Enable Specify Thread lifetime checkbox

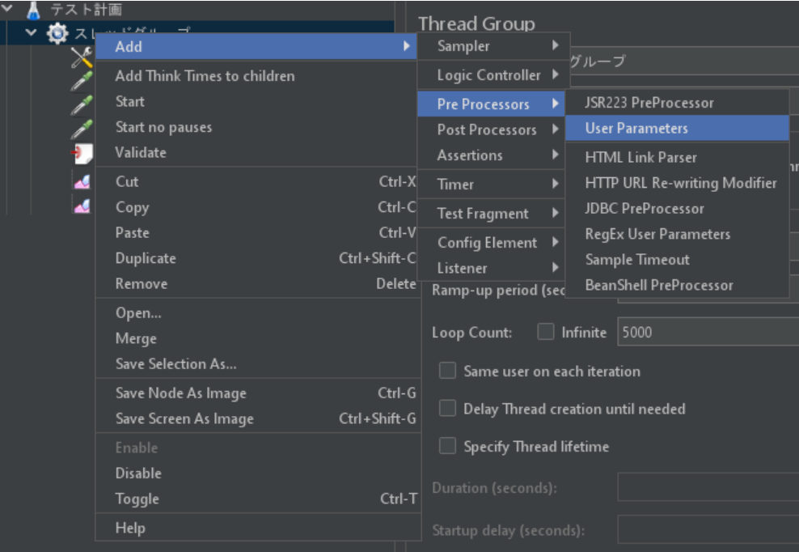coord(447,446)
